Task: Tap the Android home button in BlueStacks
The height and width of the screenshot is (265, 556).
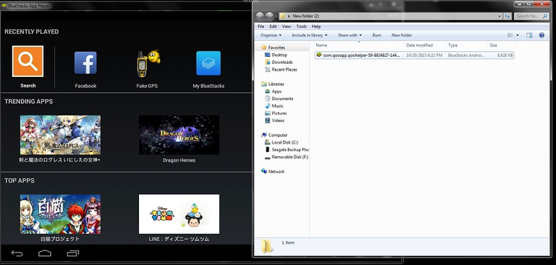Action: pyautogui.click(x=45, y=253)
